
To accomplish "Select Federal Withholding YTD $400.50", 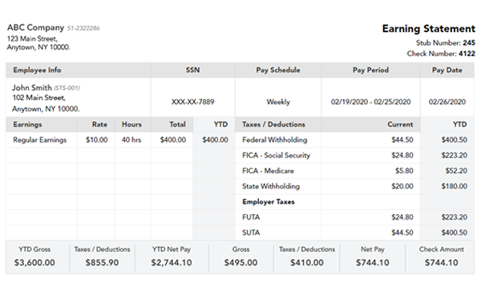I will (x=454, y=140).
